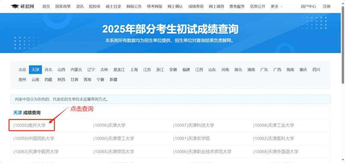
Task: Select 陕西 province tab
Action: pyautogui.click(x=61, y=80)
